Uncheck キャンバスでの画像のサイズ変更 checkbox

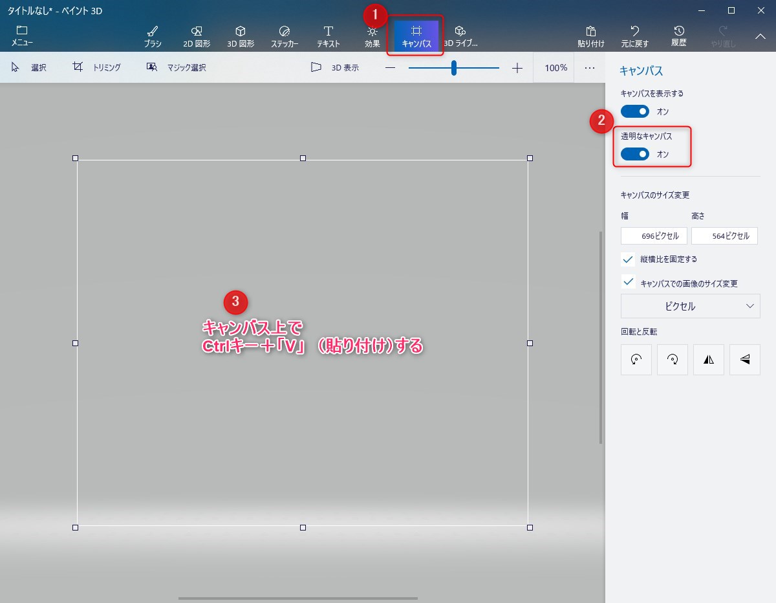pos(628,282)
